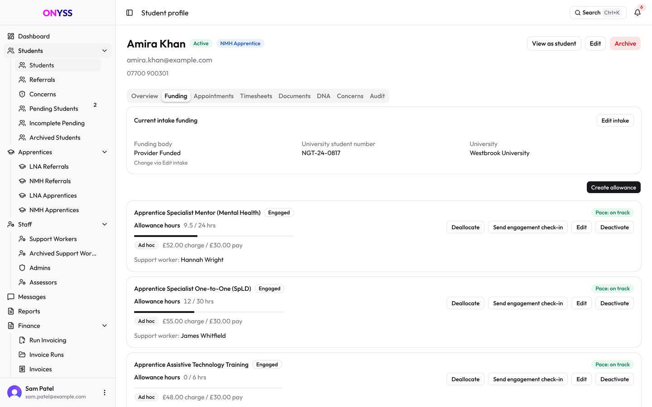Click the Dashboard grid icon
The image size is (652, 407).
tap(11, 36)
